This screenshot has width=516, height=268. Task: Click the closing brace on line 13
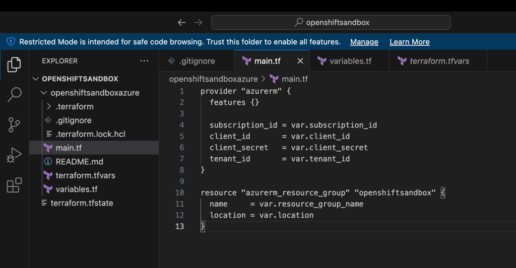pos(203,227)
